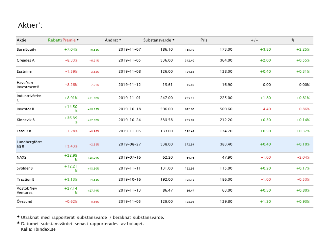Click Öresund calculated substansvärde 128.95
Image resolution: width=316 pixels, height=237 pixels.
[x=190, y=202]
